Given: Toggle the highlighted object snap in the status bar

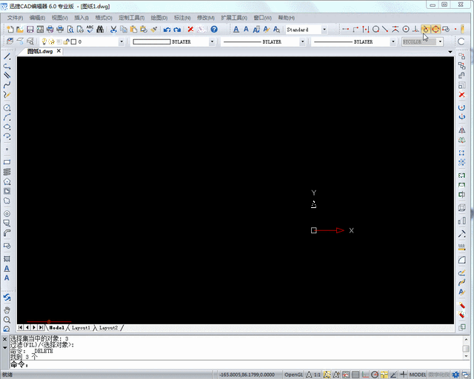Looking at the screenshot, I should pos(384,375).
